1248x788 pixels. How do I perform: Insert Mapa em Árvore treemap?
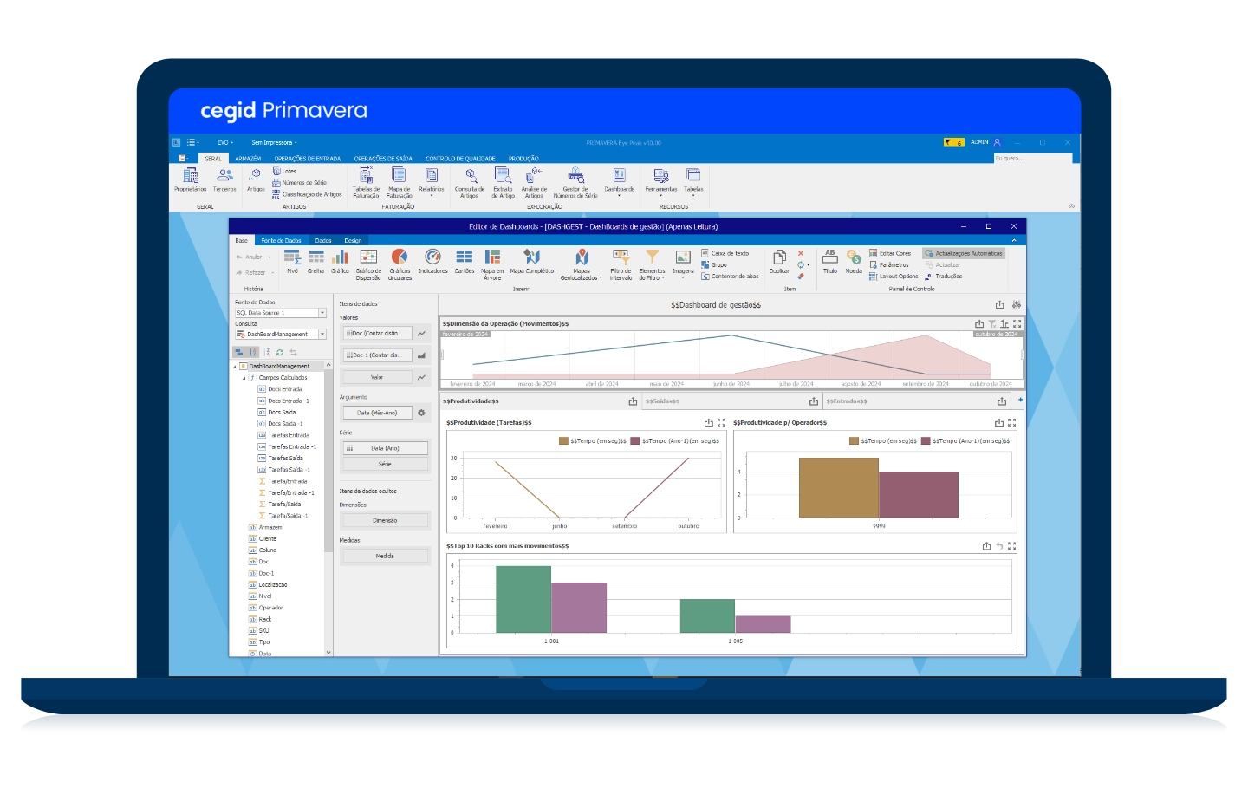tap(492, 264)
